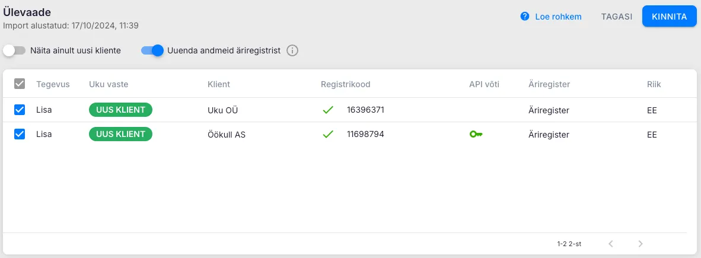Click the Registrikood column header
The width and height of the screenshot is (701, 258).
click(346, 84)
